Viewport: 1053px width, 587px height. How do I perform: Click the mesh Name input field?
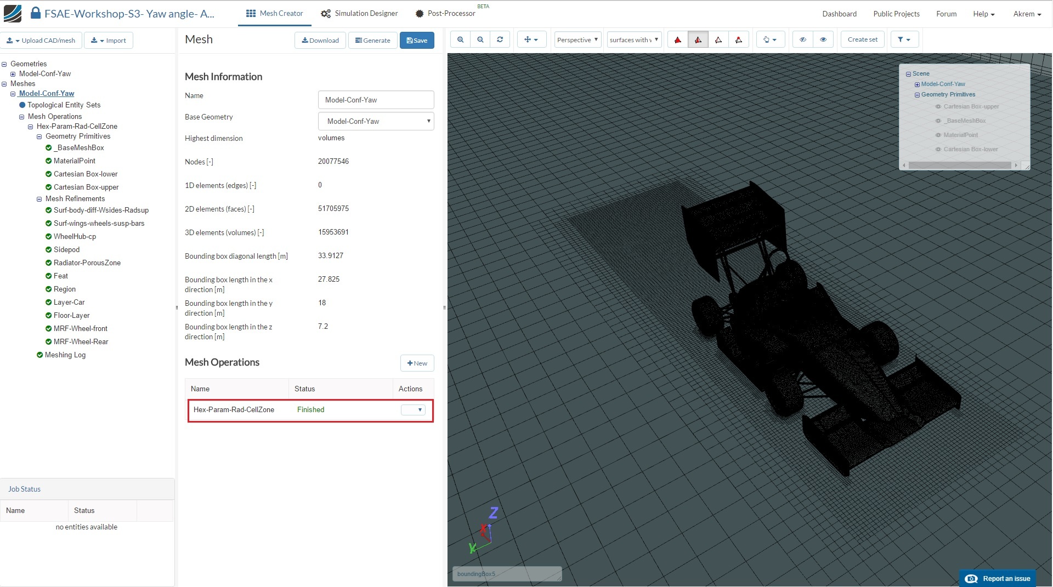pyautogui.click(x=376, y=100)
